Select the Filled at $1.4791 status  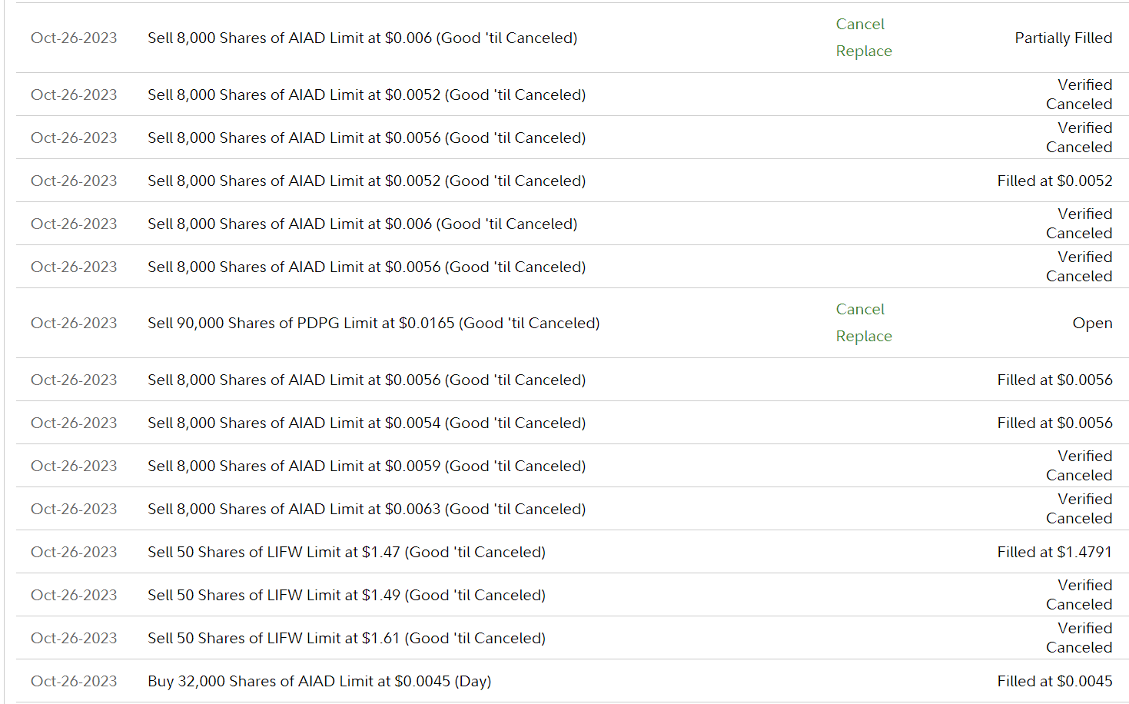click(1054, 553)
